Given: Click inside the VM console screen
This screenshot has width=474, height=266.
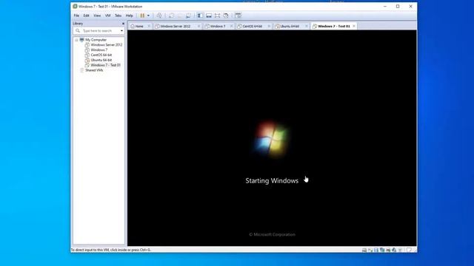Looking at the screenshot, I should [x=272, y=138].
